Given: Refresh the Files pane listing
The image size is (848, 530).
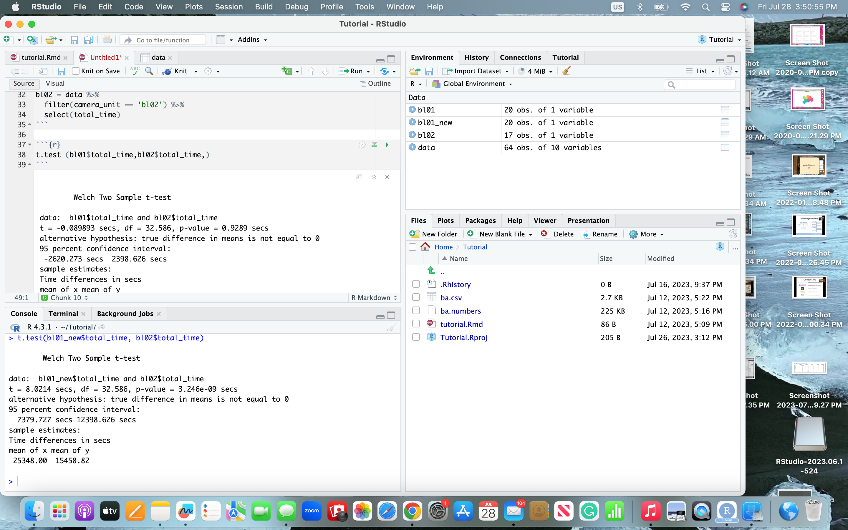Looking at the screenshot, I should coord(733,234).
